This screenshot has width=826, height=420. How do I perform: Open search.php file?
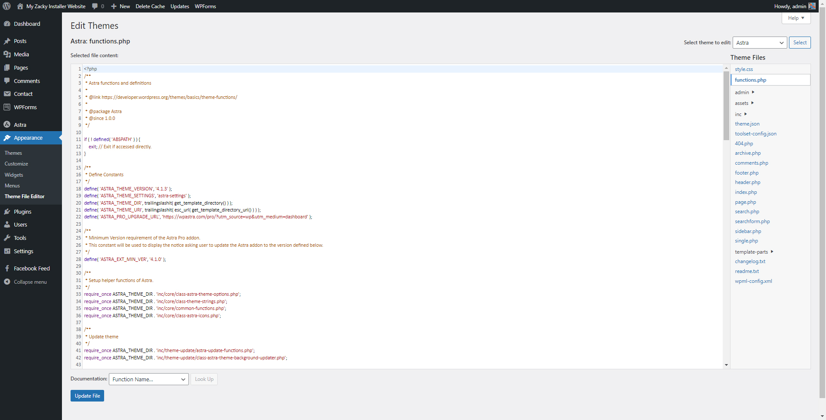click(x=747, y=212)
